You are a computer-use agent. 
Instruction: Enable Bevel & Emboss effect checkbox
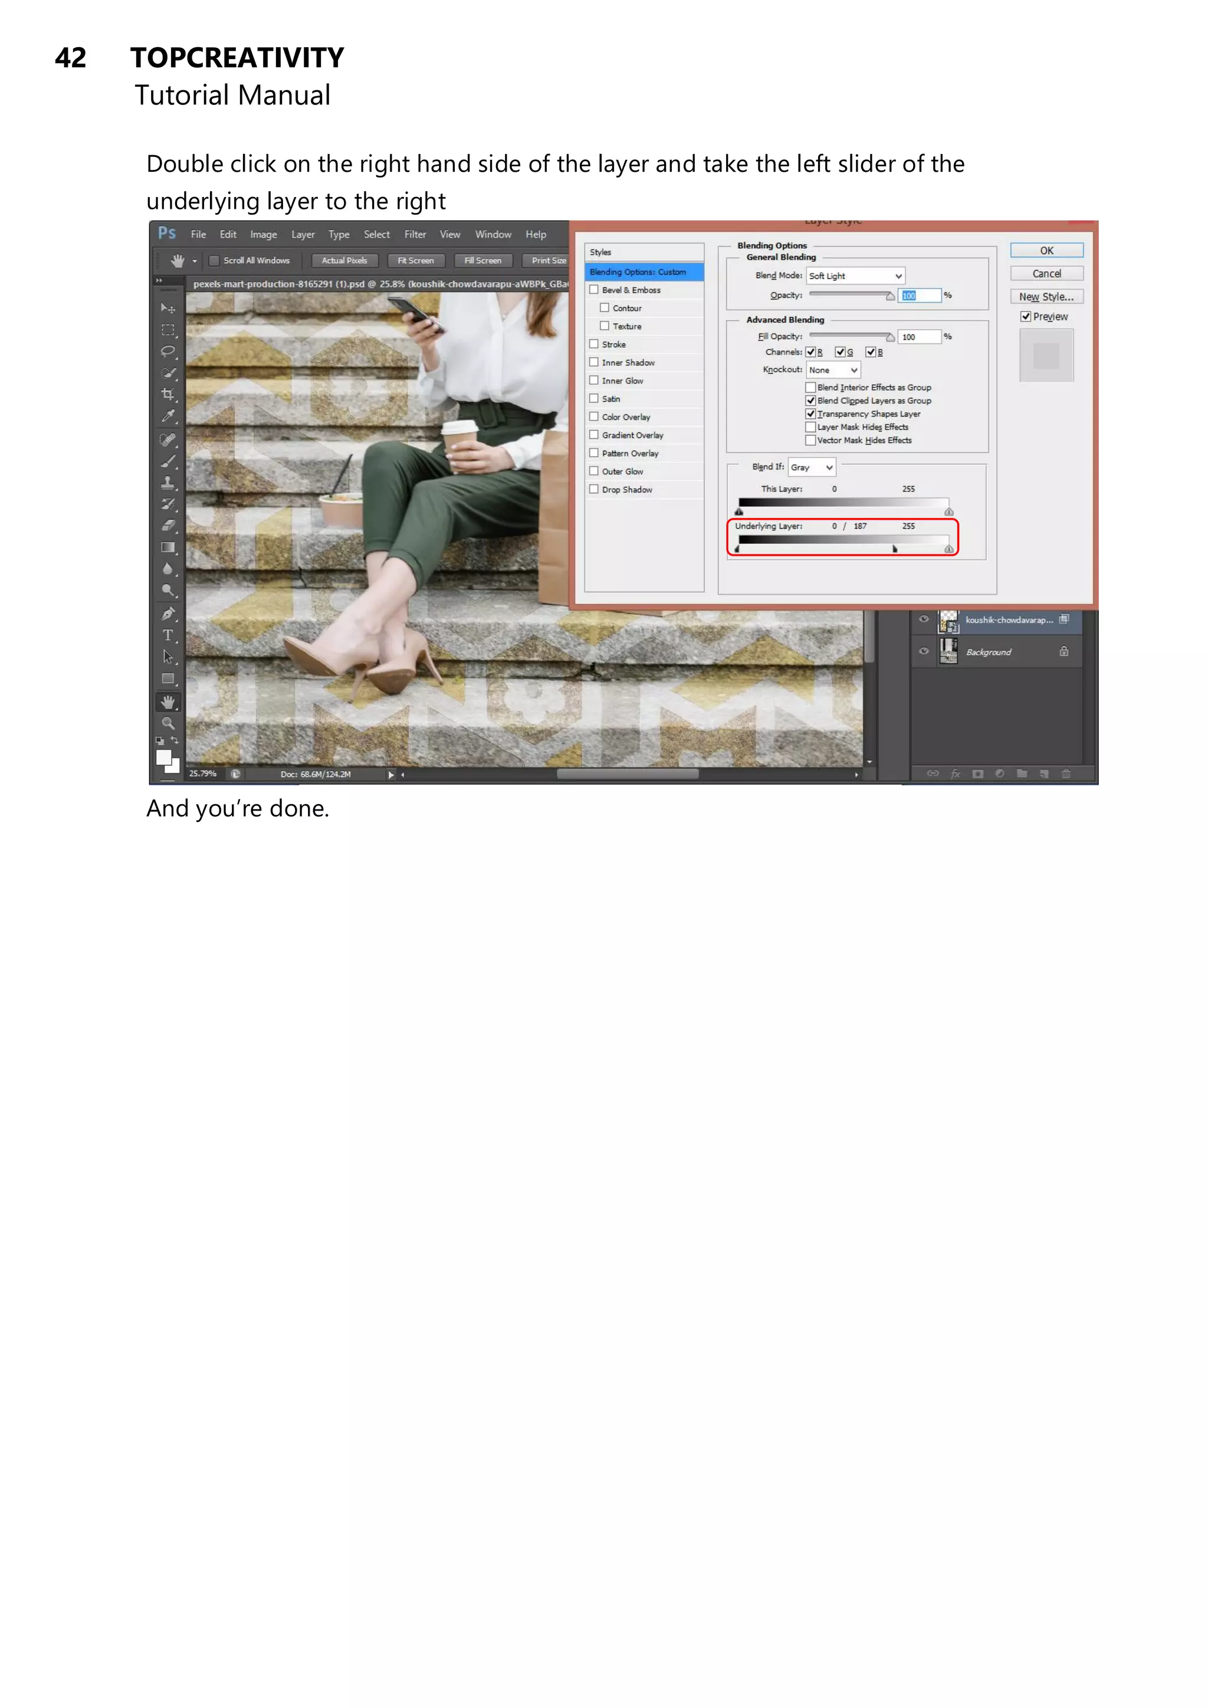(593, 289)
